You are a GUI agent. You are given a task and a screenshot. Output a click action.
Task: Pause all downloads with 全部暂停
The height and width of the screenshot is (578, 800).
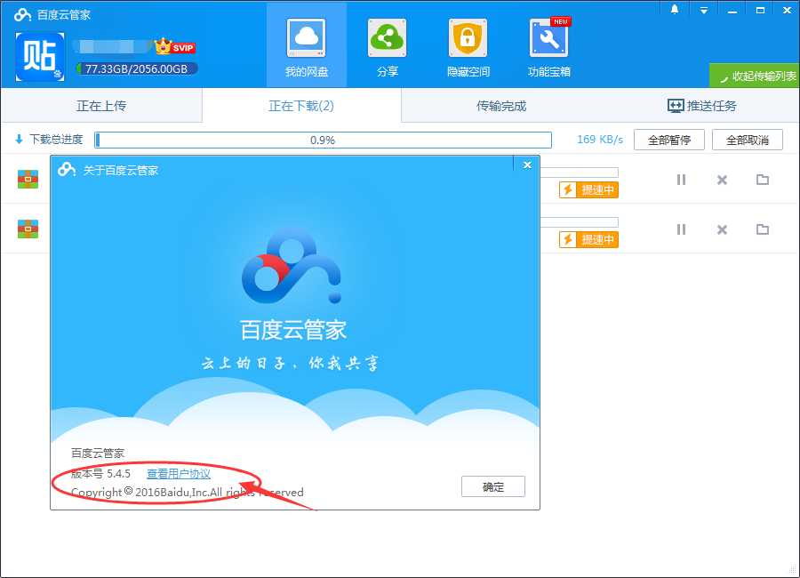pyautogui.click(x=668, y=140)
